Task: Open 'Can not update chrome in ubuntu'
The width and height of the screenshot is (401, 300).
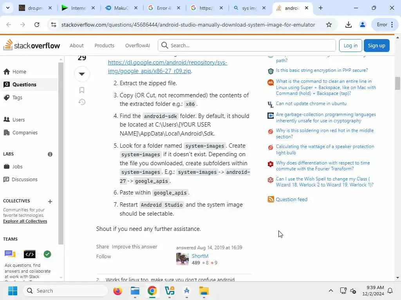Action: (311, 103)
